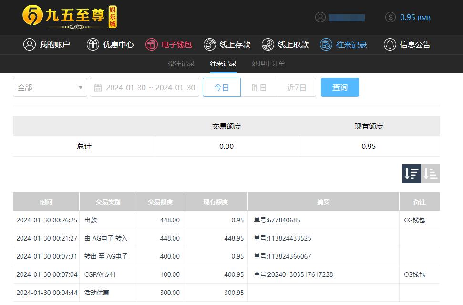
Task: Open the 全部 transaction type dropdown
Action: tap(50, 87)
